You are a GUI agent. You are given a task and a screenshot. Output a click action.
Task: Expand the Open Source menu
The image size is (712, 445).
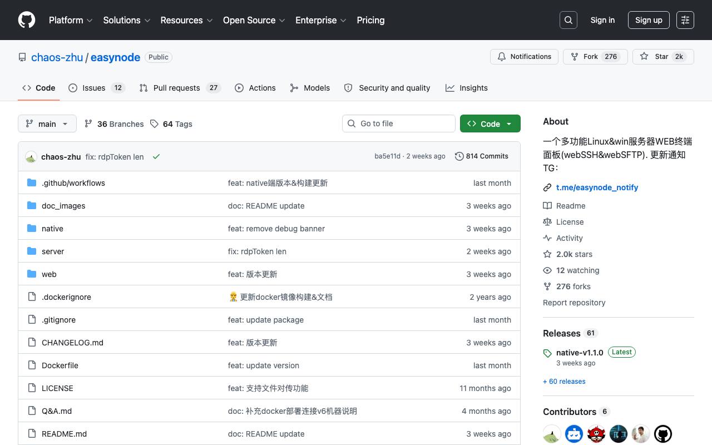click(254, 20)
